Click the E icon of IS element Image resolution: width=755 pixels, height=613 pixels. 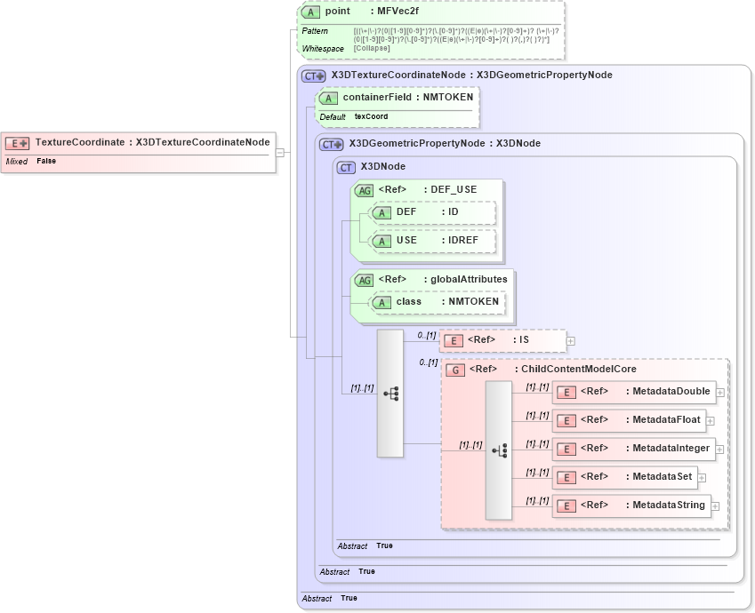pyautogui.click(x=454, y=340)
